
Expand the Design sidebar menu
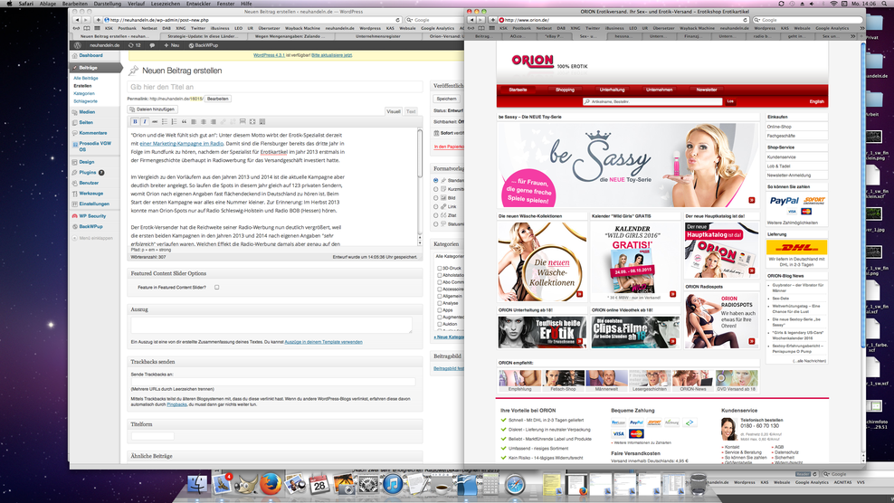click(x=87, y=162)
